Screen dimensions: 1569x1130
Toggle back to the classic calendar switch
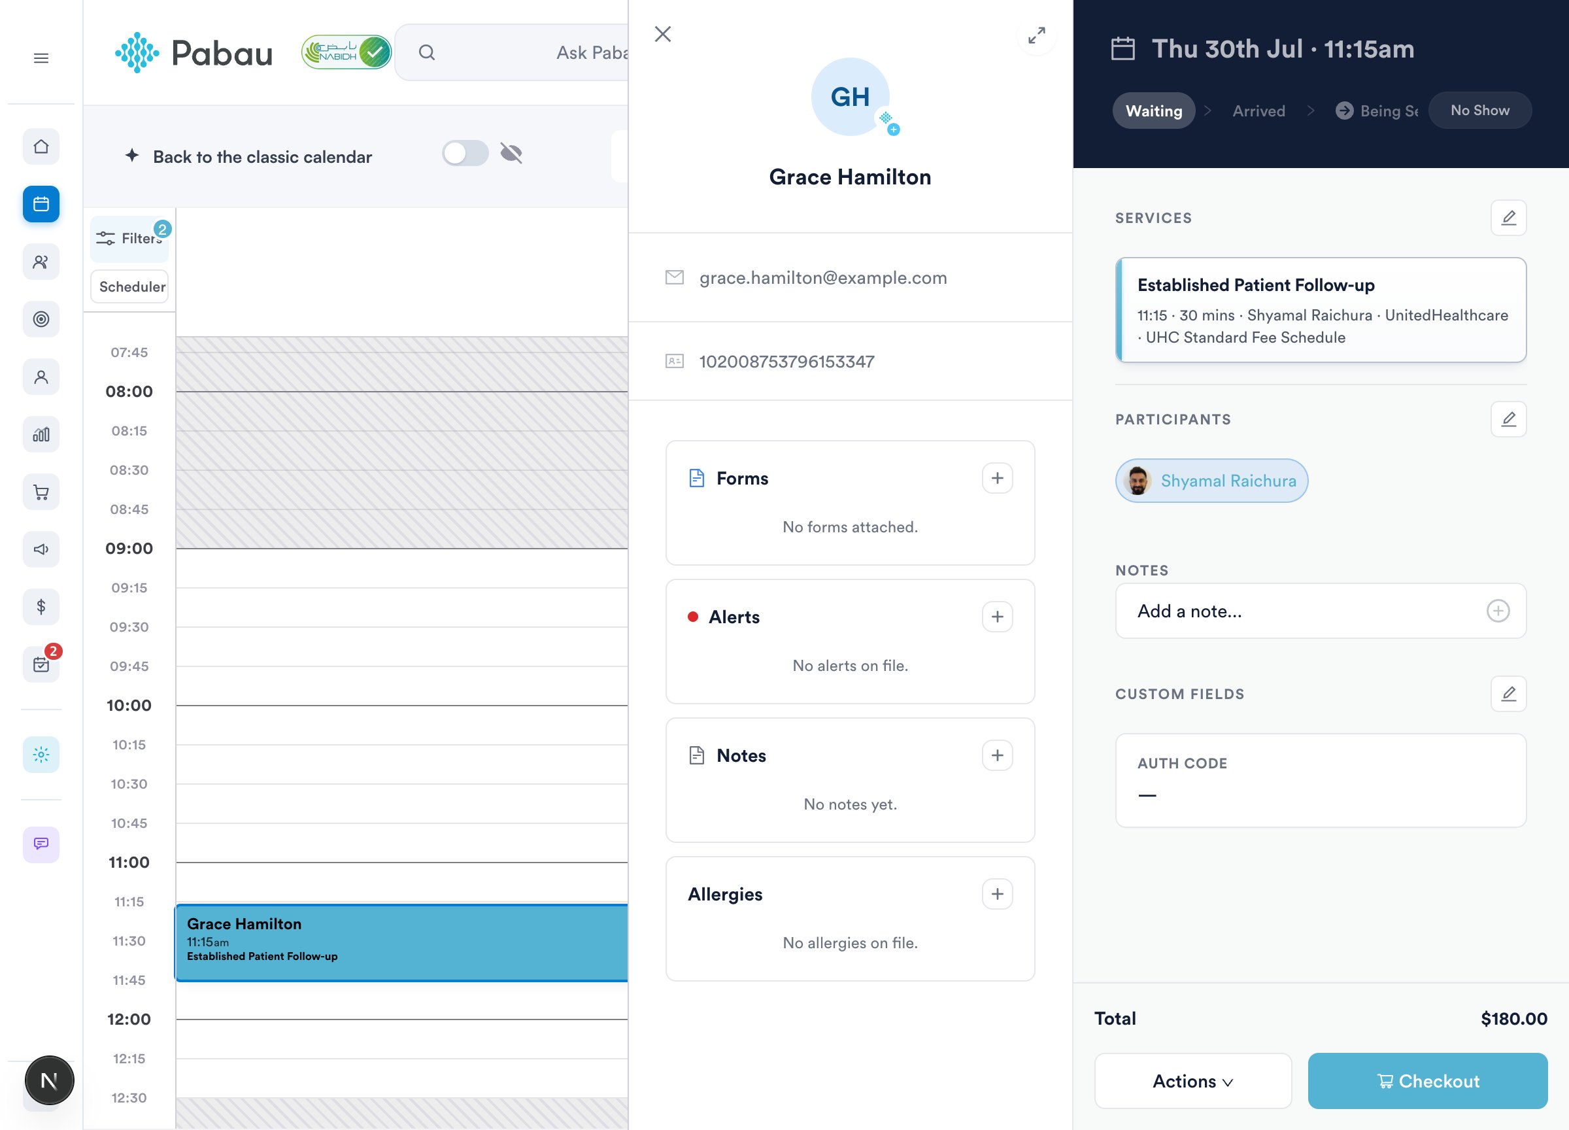pos(465,154)
